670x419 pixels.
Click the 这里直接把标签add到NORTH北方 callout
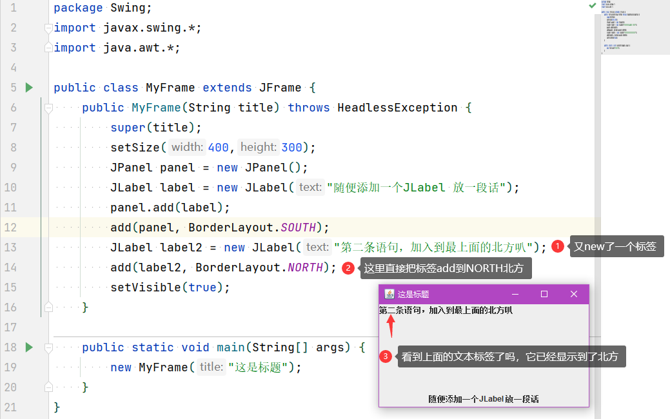[x=446, y=268]
